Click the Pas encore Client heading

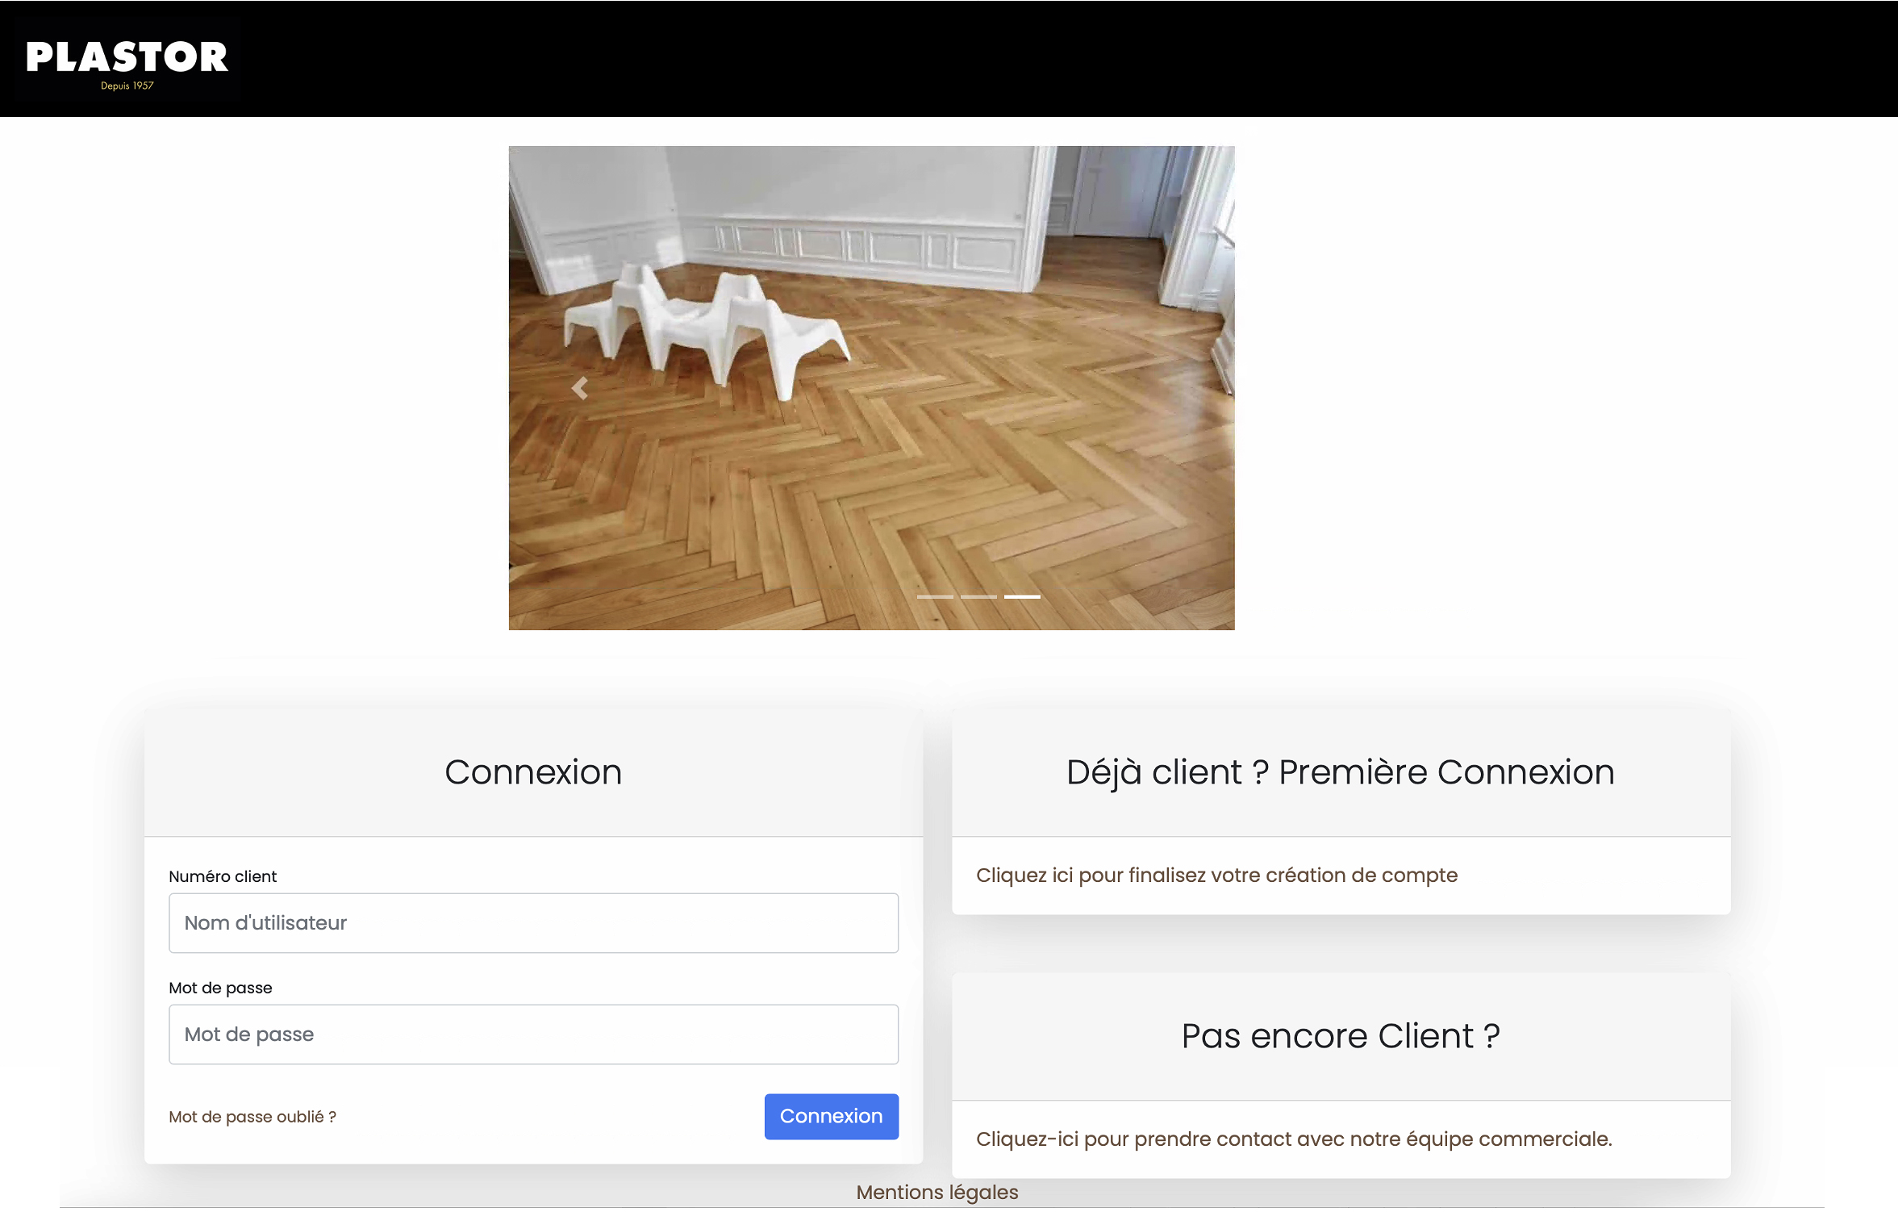(1340, 1036)
